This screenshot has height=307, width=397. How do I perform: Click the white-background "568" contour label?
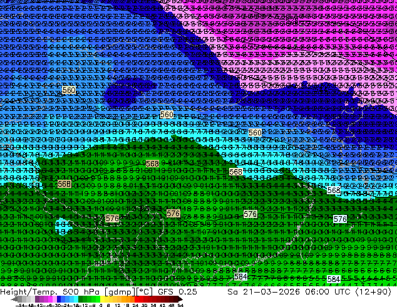(334, 190)
